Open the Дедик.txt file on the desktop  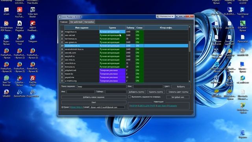pyautogui.click(x=230, y=25)
